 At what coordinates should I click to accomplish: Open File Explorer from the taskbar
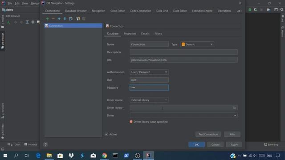[x=49, y=156]
